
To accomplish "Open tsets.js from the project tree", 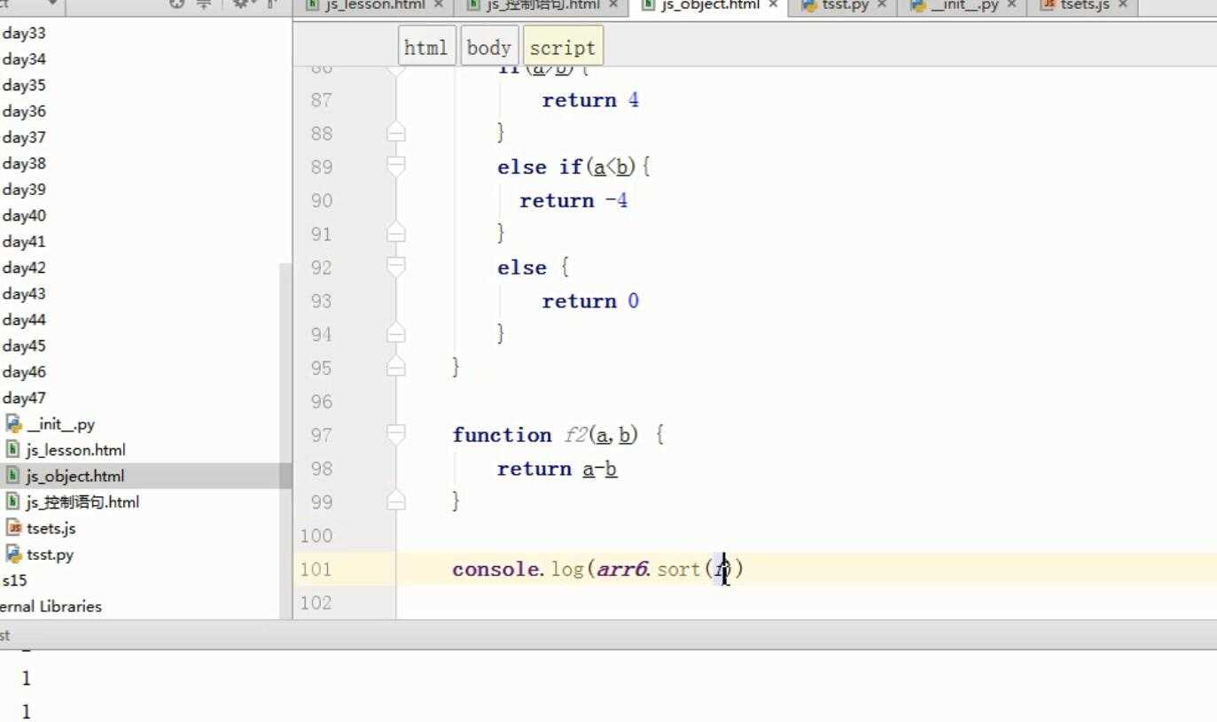I will tap(51, 528).
